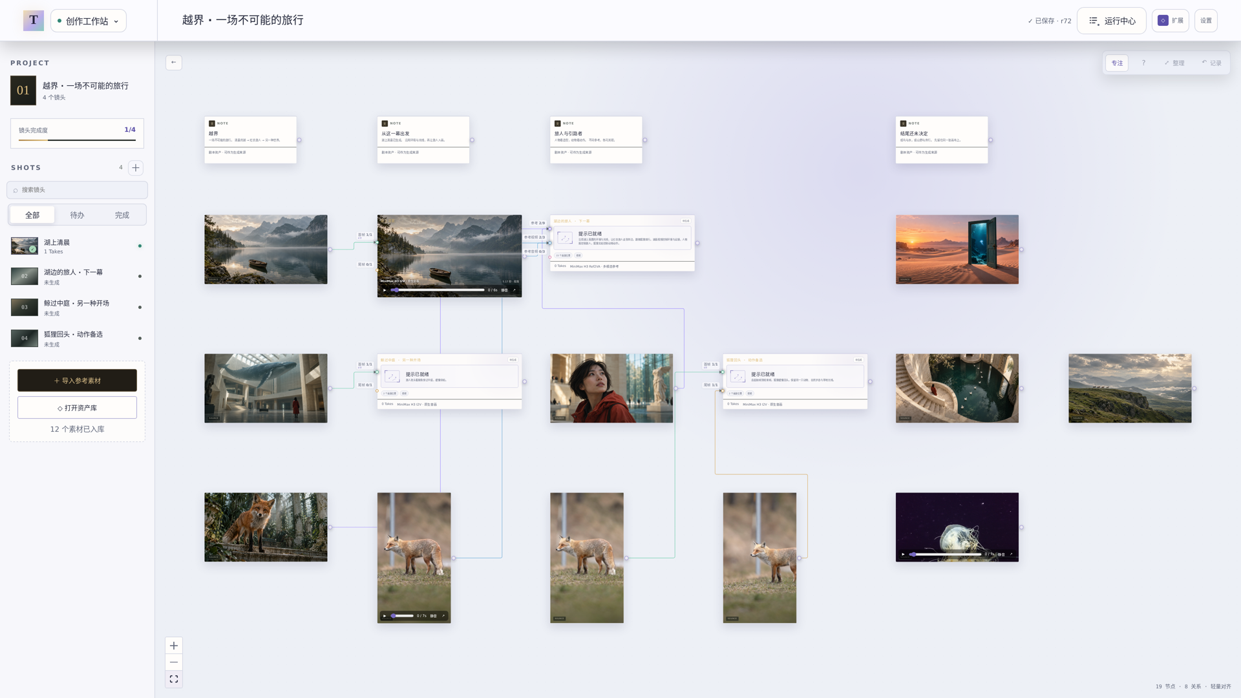Open 设置 settings

pyautogui.click(x=1206, y=21)
